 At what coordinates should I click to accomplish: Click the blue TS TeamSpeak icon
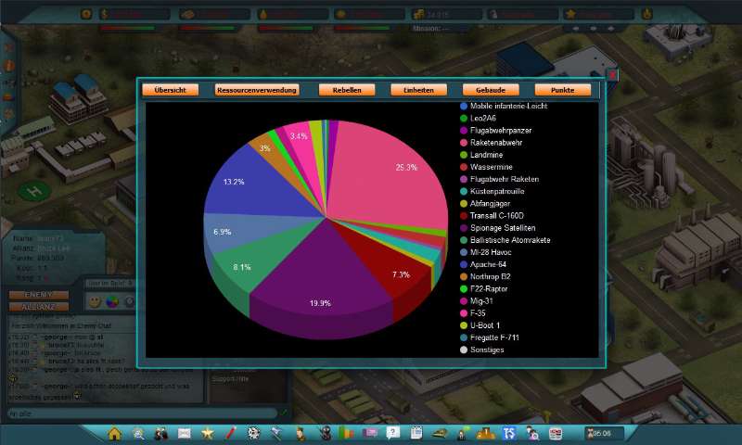509,433
